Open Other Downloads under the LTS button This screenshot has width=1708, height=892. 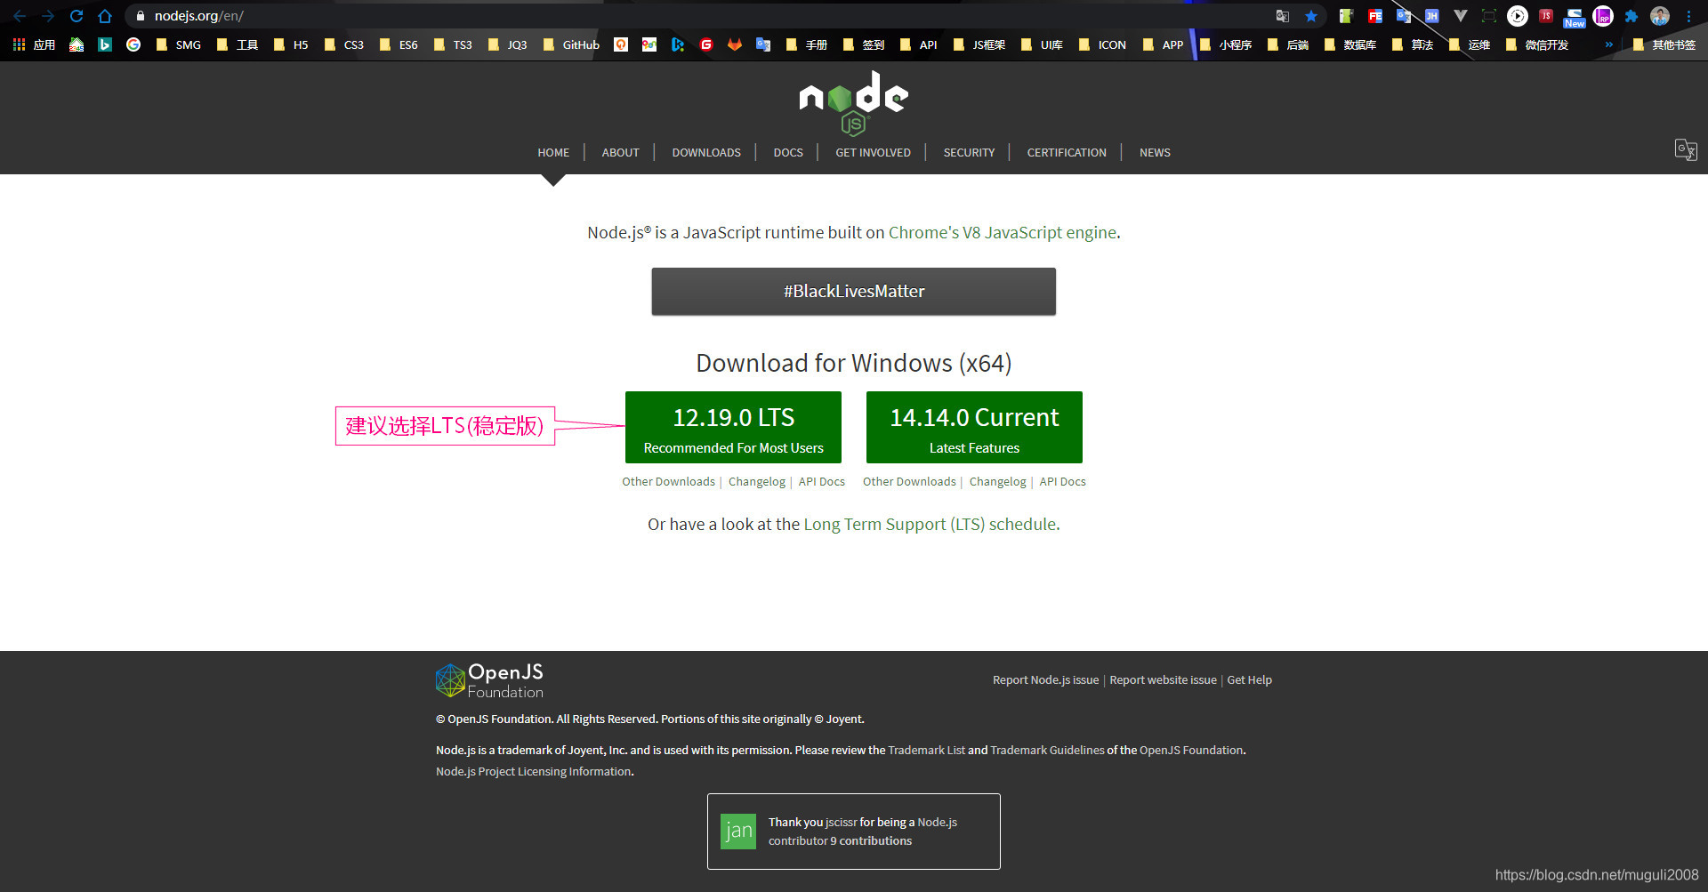(668, 482)
